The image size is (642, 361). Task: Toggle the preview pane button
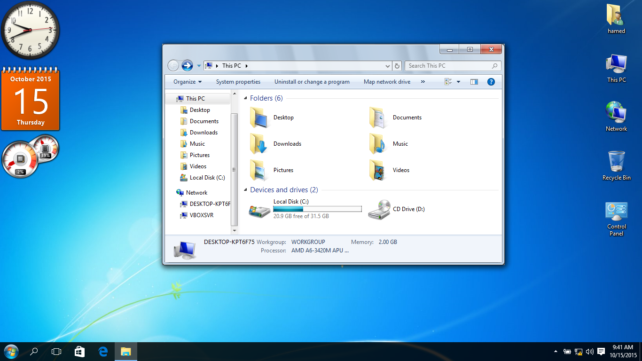[474, 82]
